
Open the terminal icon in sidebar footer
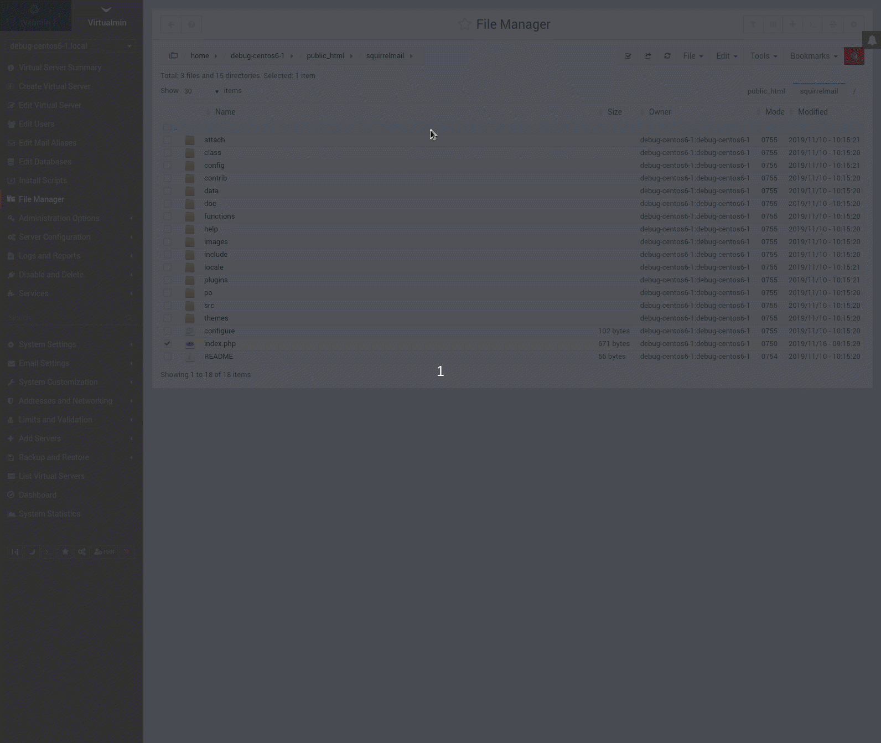[x=49, y=551]
